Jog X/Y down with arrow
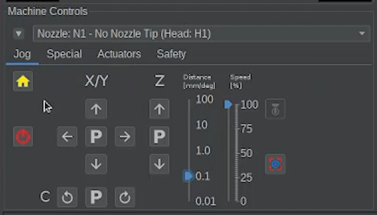This screenshot has width=377, height=215. pos(96,164)
